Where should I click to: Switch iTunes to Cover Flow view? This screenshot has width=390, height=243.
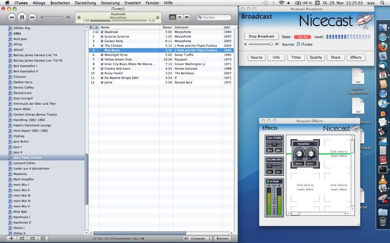click(x=187, y=17)
